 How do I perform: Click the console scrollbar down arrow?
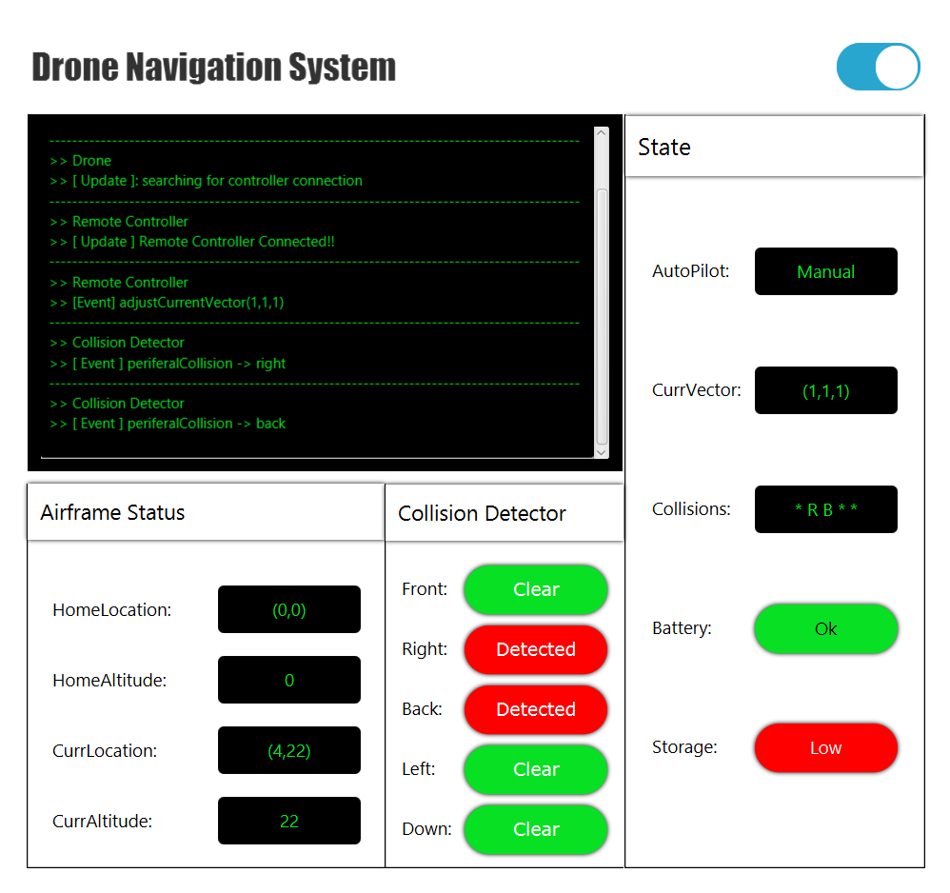[601, 454]
